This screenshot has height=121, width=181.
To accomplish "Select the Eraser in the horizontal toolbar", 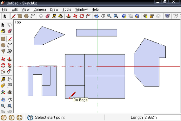I will click(x=48, y=16).
